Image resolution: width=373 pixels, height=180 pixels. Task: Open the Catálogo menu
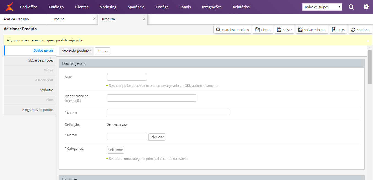point(56,7)
